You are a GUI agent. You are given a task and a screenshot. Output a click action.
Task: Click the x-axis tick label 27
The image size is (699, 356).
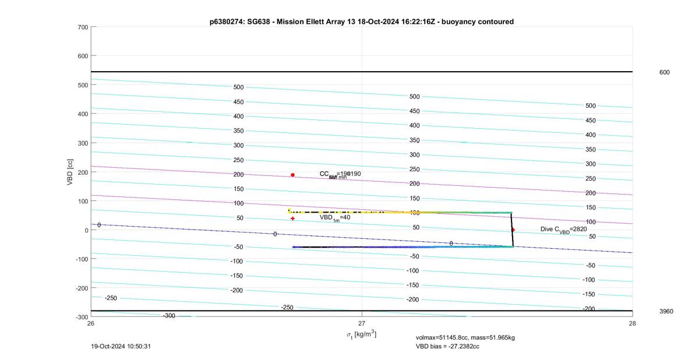coord(362,323)
